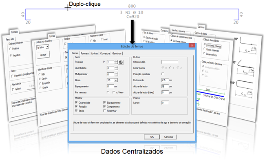Click the R renumber icon beside Posição

[x=121, y=62]
